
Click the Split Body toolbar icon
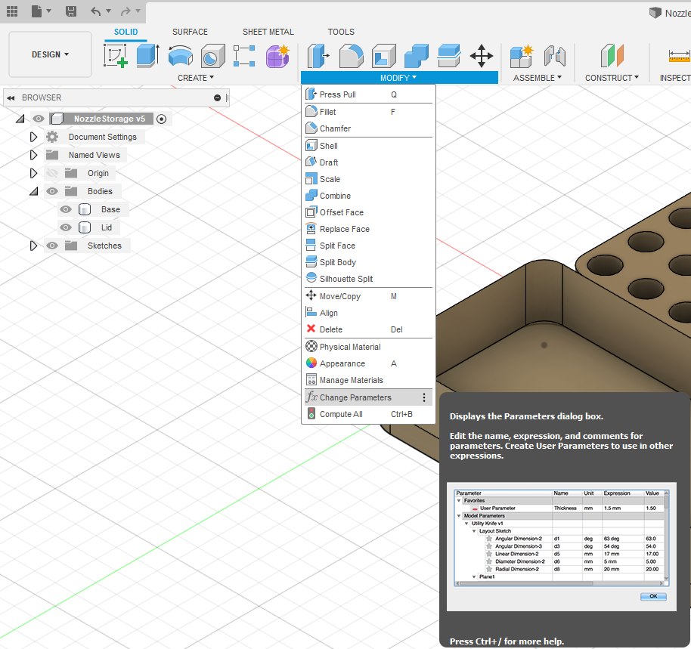tap(449, 56)
